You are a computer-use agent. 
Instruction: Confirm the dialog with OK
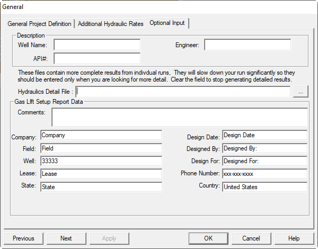coord(208,238)
